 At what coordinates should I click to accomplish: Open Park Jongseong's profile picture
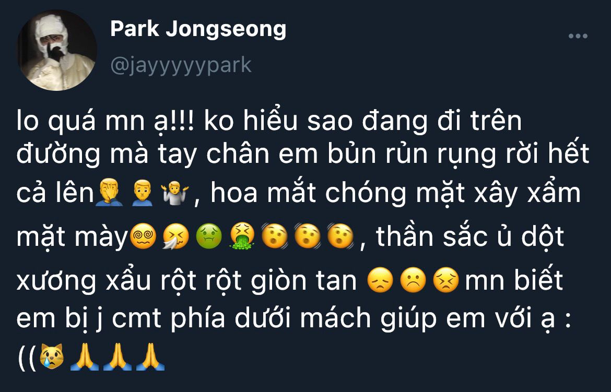pos(57,51)
